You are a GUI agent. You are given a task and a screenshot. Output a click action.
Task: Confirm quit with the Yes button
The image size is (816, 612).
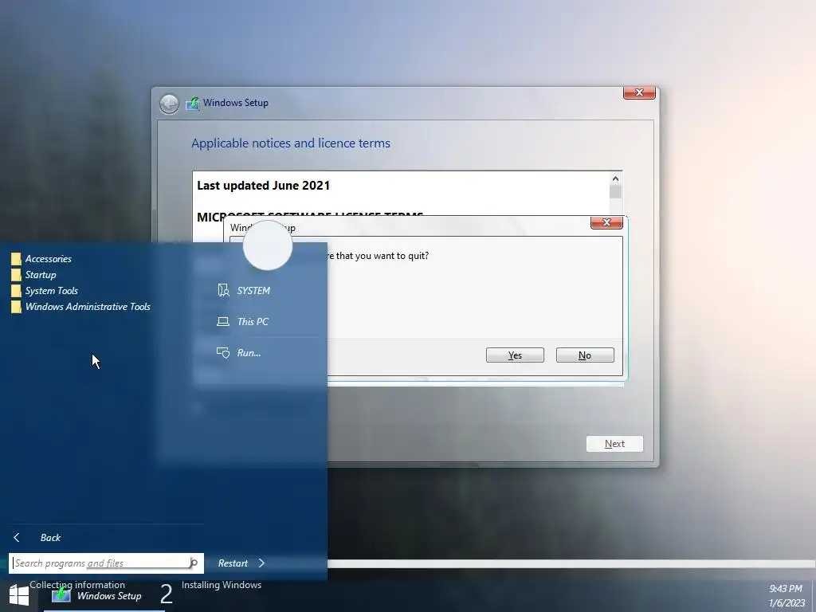[515, 355]
